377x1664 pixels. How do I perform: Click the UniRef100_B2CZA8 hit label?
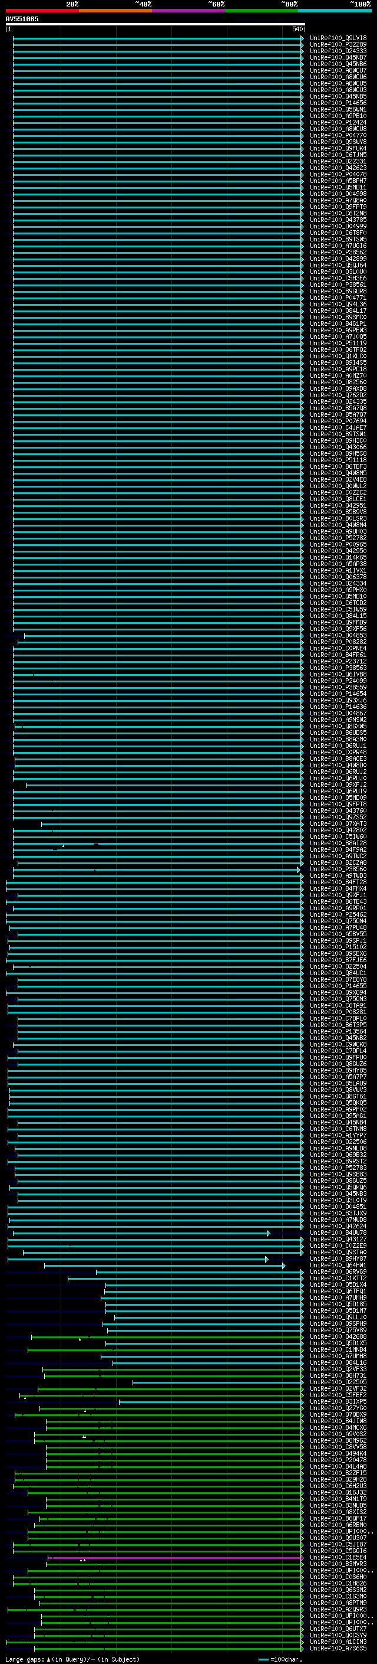coord(338,862)
